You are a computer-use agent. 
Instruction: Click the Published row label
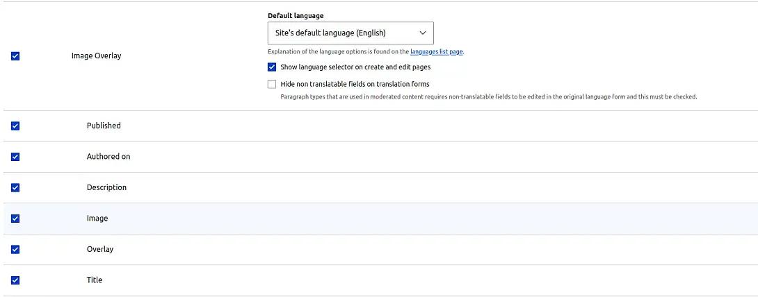pos(104,126)
